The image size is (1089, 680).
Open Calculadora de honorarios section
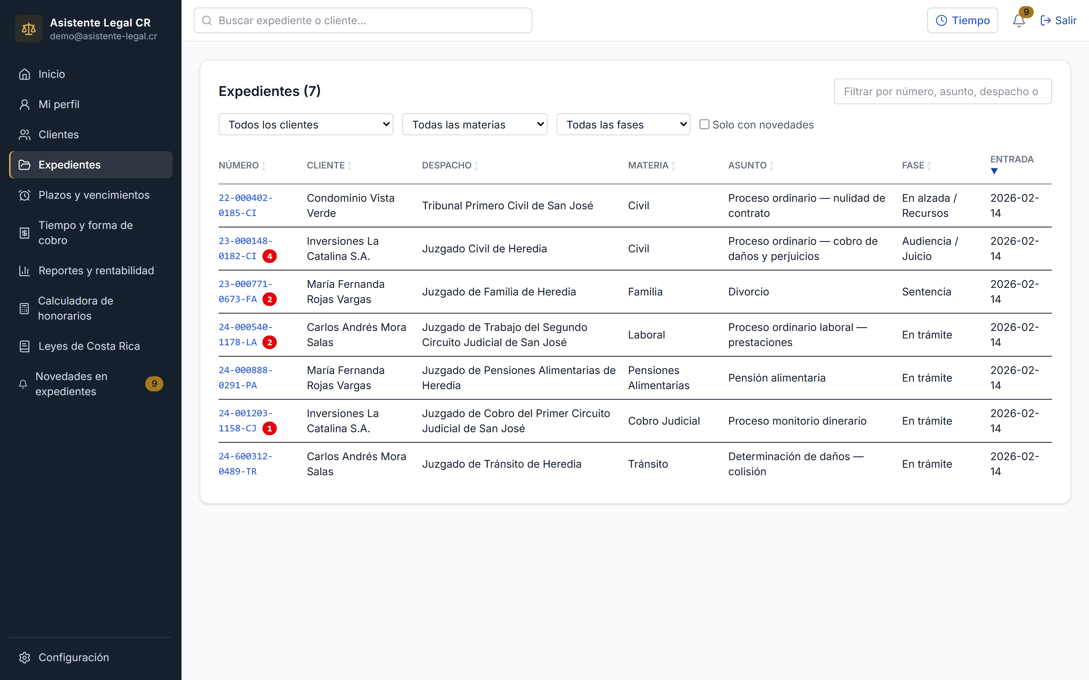pos(90,309)
